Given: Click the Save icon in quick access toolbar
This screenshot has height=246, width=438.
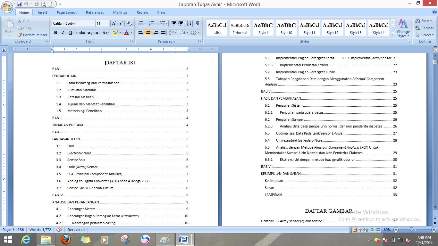Looking at the screenshot, I should click(19, 4).
